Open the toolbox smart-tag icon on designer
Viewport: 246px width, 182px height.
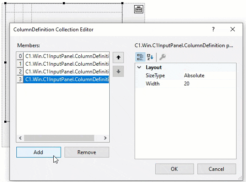[x=138, y=9]
